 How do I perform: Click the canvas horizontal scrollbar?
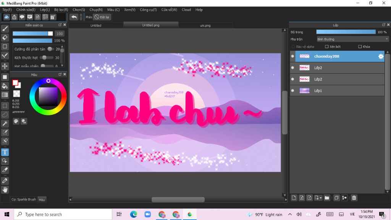click(178, 199)
